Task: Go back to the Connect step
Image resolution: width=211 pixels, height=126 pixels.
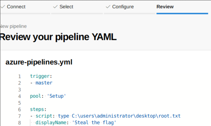Action: (x=16, y=7)
